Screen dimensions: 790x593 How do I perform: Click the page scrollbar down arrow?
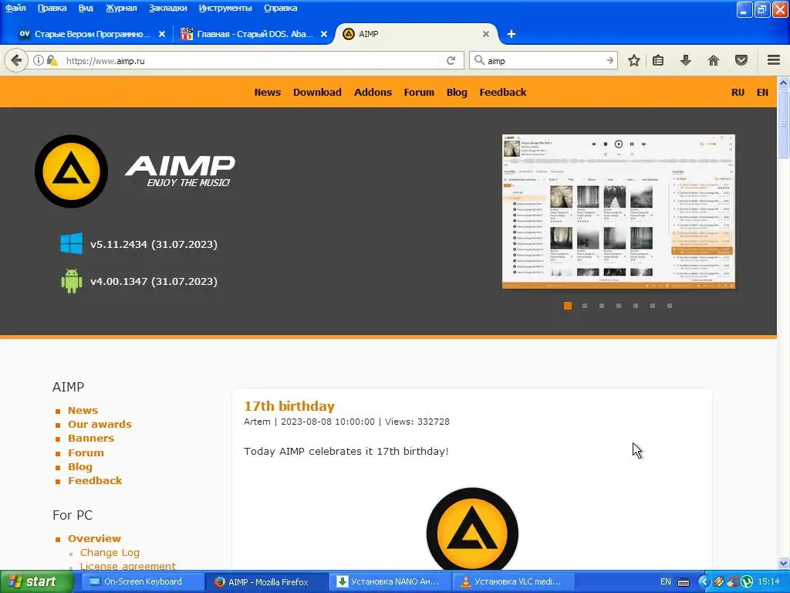pos(784,563)
